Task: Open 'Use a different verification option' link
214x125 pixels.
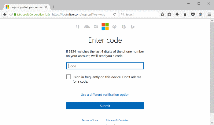Action: (105, 95)
